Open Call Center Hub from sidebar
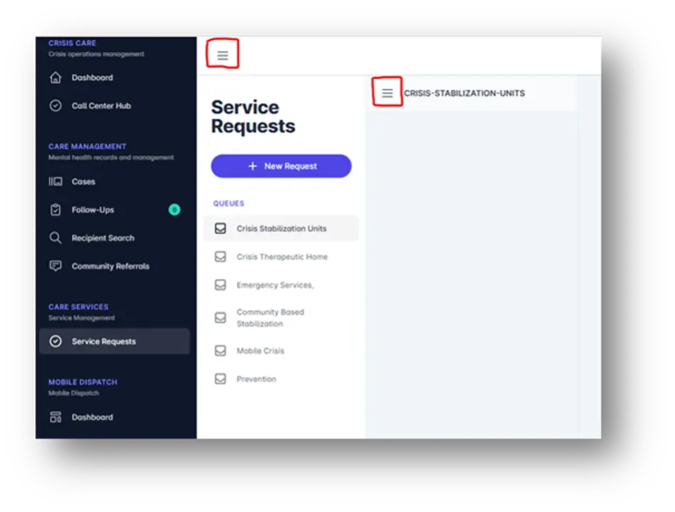The height and width of the screenshot is (512, 675). coord(101,106)
